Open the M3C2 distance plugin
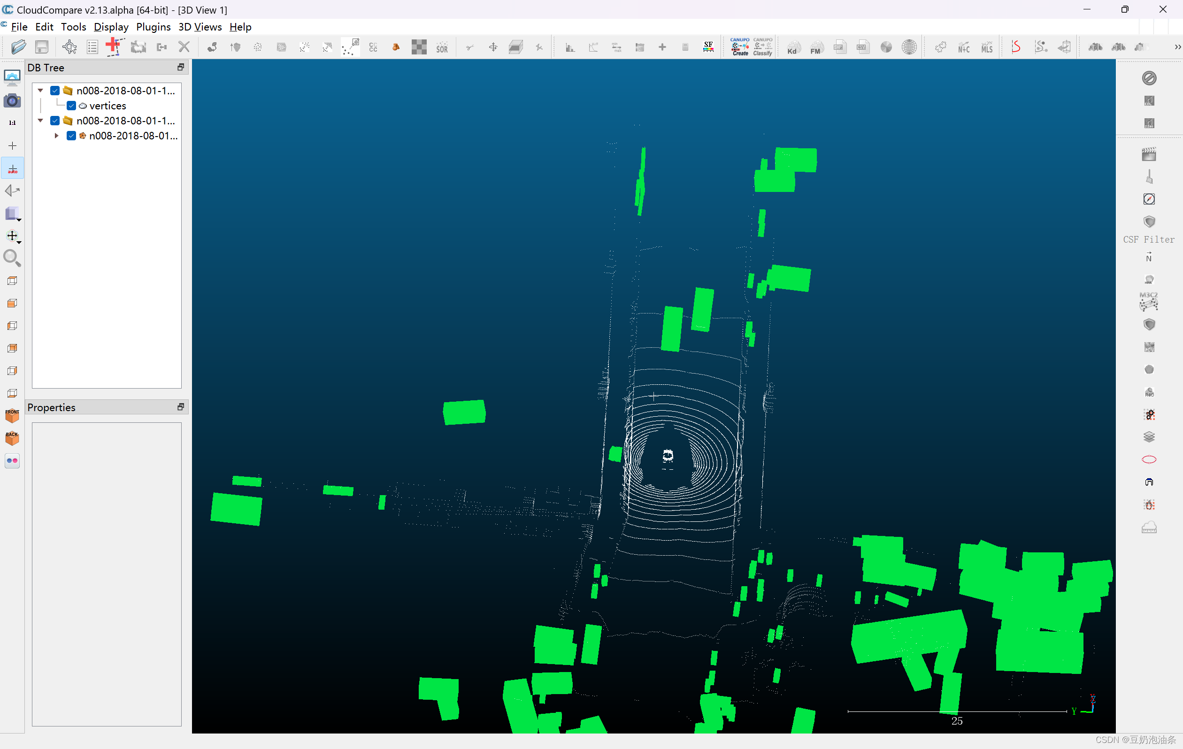 tap(1149, 302)
